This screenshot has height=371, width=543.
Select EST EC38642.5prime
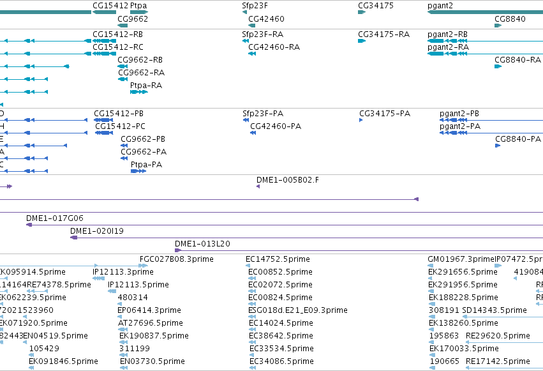pos(281,336)
